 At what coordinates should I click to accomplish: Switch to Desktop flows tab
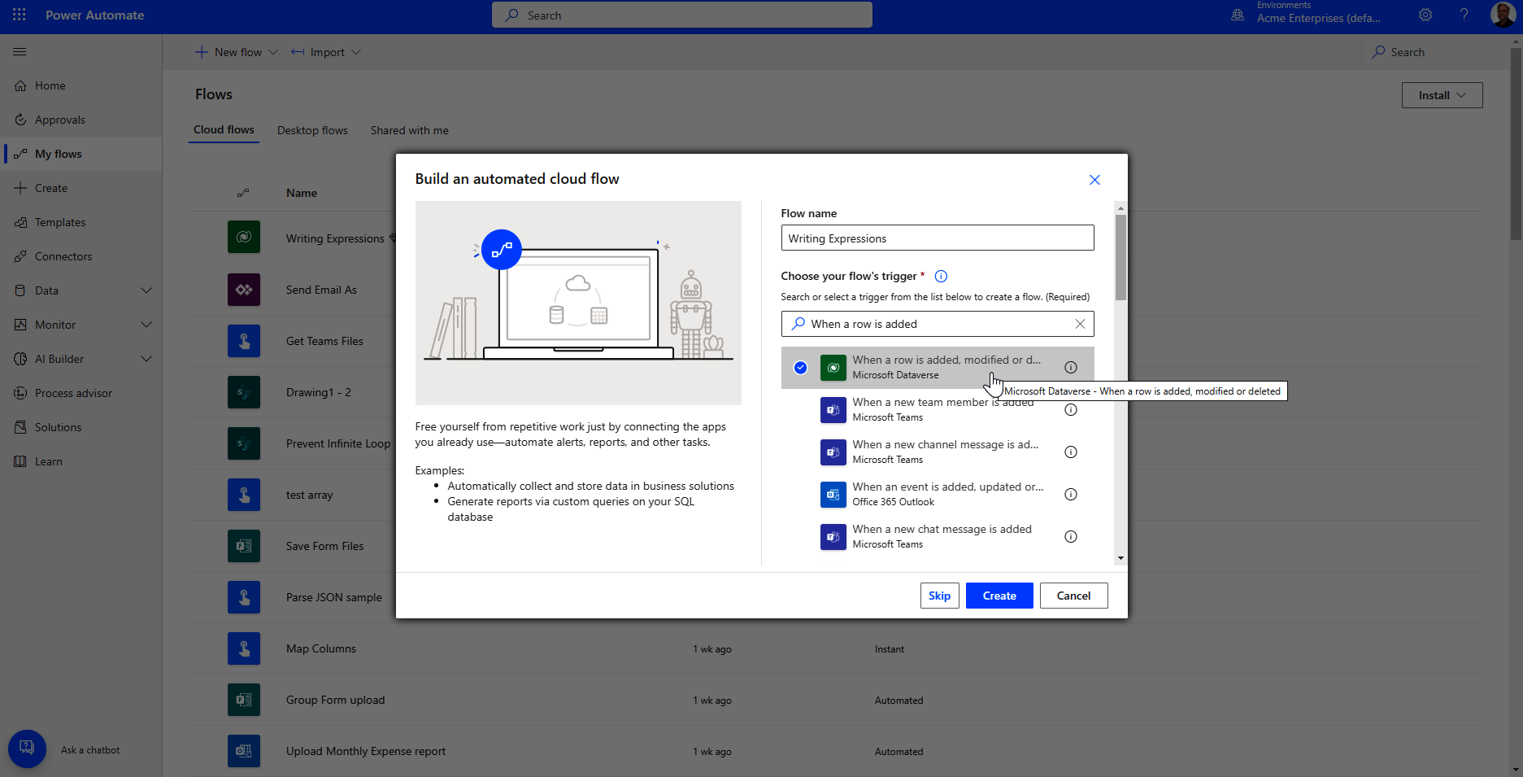[312, 130]
